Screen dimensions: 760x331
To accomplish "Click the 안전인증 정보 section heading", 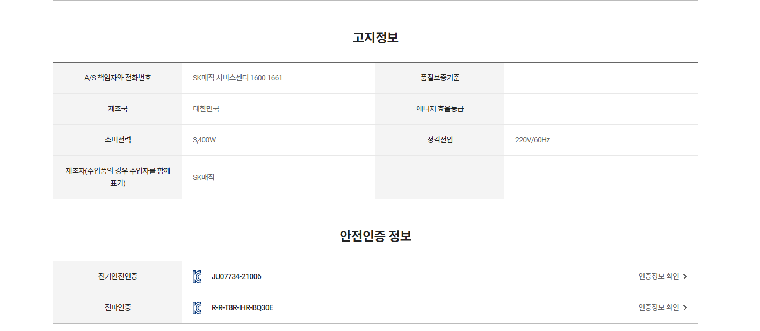I will 375,236.
